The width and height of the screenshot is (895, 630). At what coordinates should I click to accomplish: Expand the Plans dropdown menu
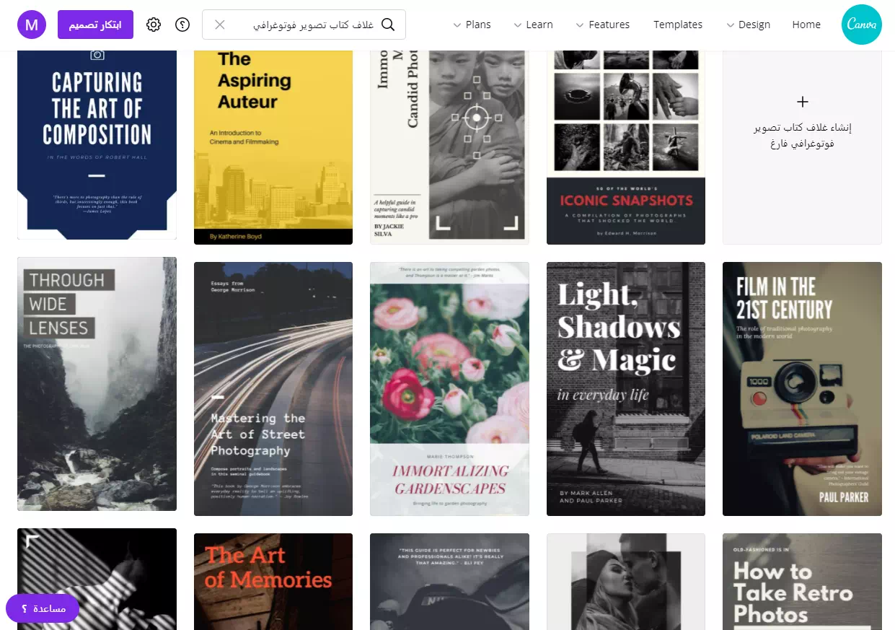(x=472, y=25)
